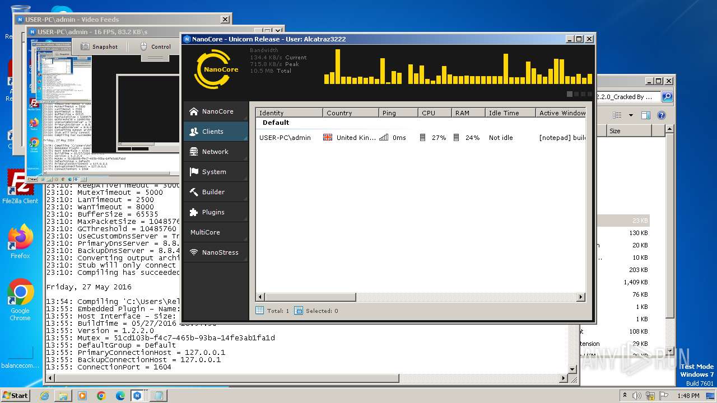The width and height of the screenshot is (717, 403).
Task: Open File Explorer from taskbar
Action: point(63,396)
